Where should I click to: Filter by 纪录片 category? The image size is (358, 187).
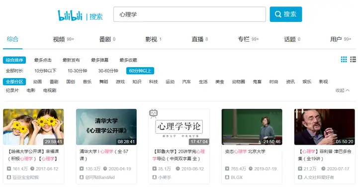[x=12, y=91]
